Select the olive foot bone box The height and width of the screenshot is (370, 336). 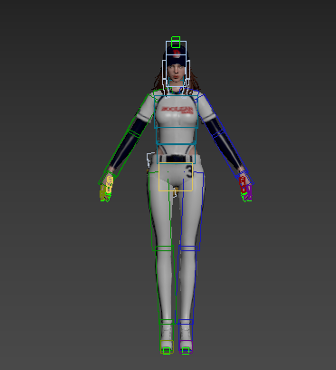[x=167, y=346]
